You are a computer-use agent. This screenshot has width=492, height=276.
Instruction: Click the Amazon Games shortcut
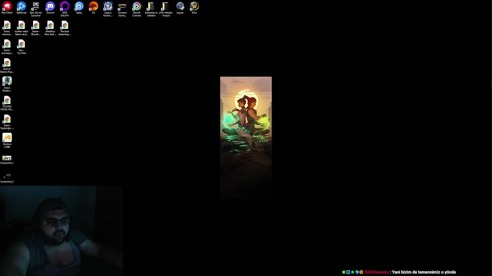click(x=122, y=9)
